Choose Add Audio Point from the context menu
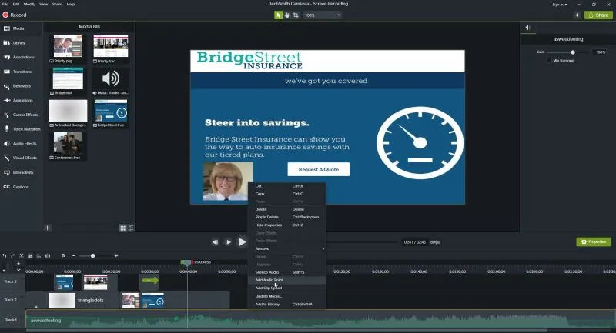This screenshot has width=616, height=333. point(286,280)
